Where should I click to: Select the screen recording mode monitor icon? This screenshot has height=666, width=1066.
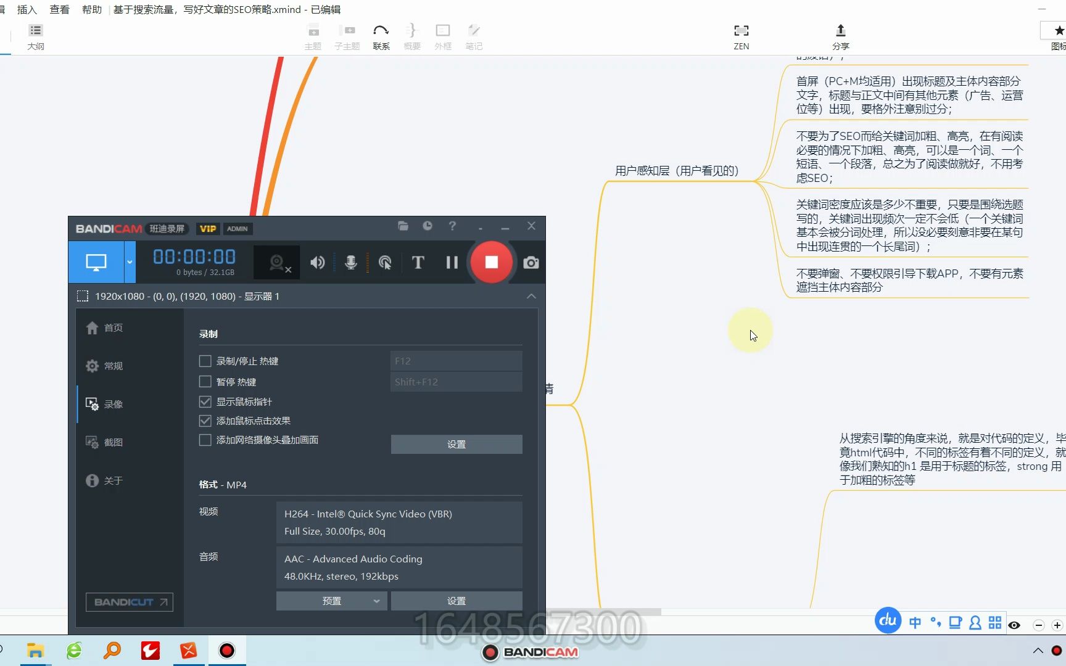[96, 262]
